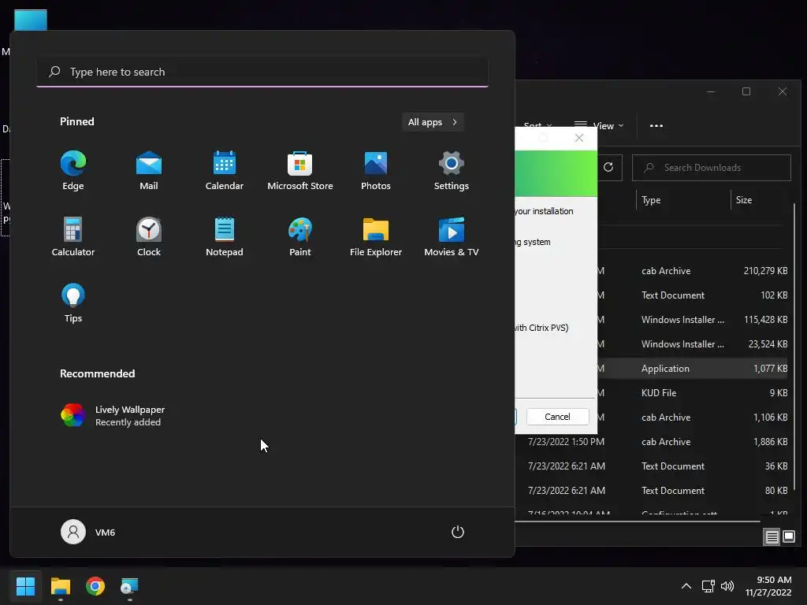
Task: Launch Movies & TV app
Action: [452, 236]
